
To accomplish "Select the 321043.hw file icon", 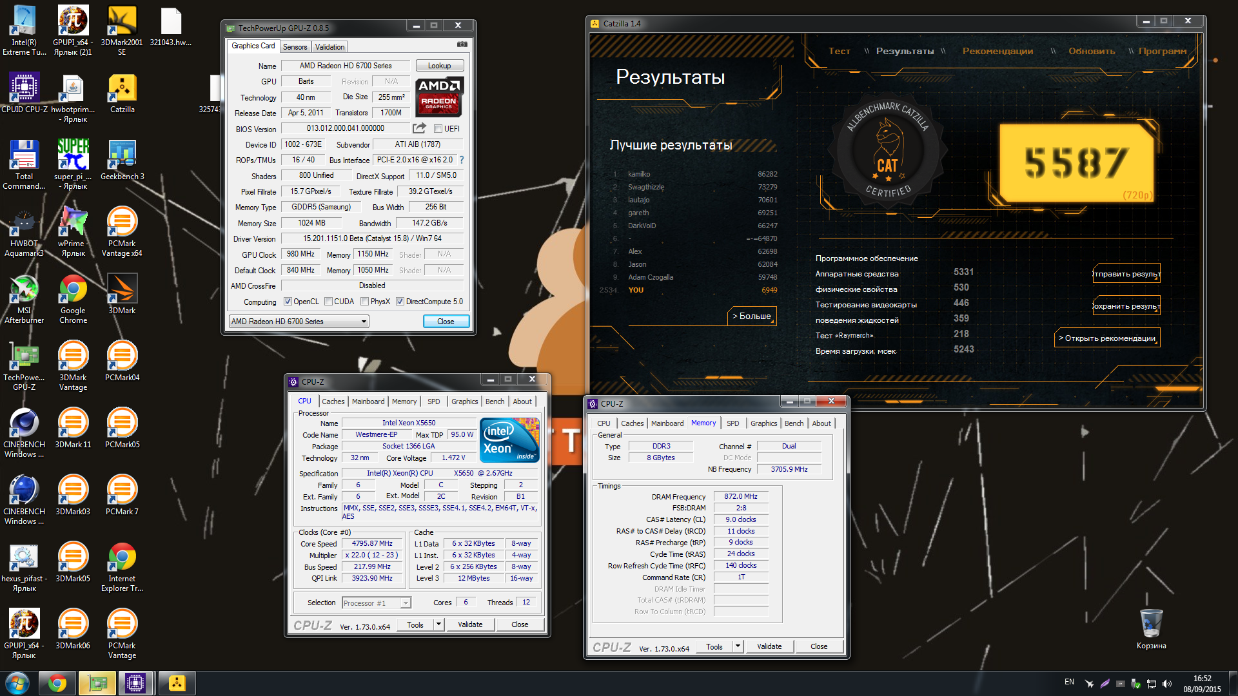I will click(171, 26).
